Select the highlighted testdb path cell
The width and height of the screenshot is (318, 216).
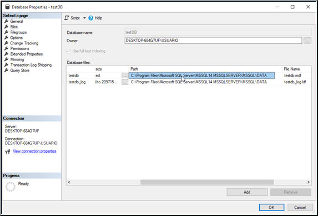coord(201,76)
